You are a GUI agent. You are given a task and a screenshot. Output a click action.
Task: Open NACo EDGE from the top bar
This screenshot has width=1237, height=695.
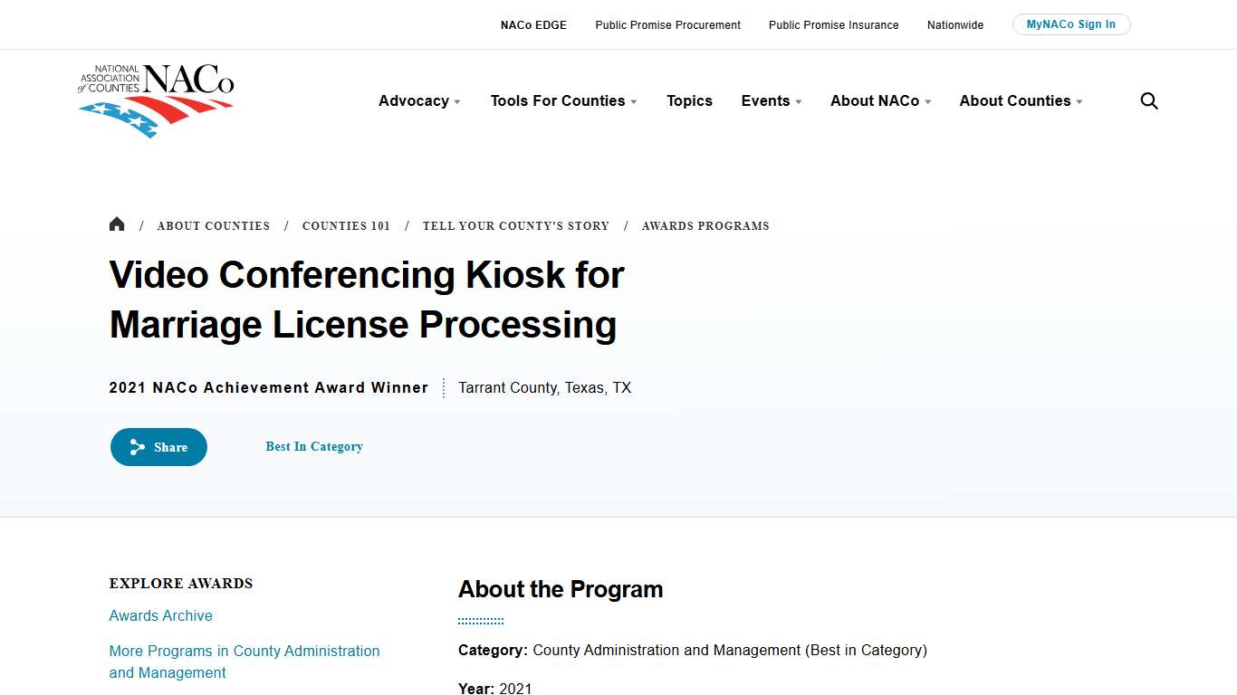coord(533,24)
